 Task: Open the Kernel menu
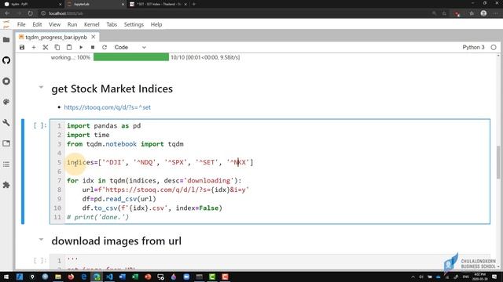coord(92,24)
